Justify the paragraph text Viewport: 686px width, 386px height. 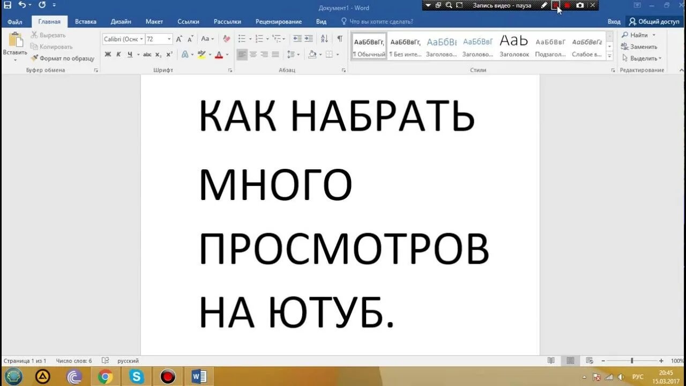pyautogui.click(x=275, y=54)
